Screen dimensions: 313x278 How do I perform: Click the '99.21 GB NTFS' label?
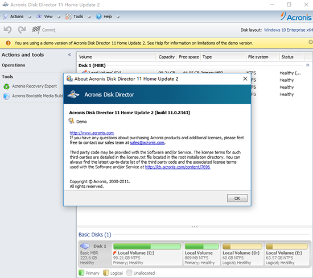coord(126,258)
